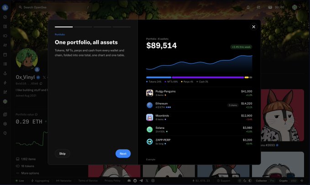Viewport: 310px width, 185px height.
Task: Select the list view icon in the left sidebar
Action: pos(5,64)
